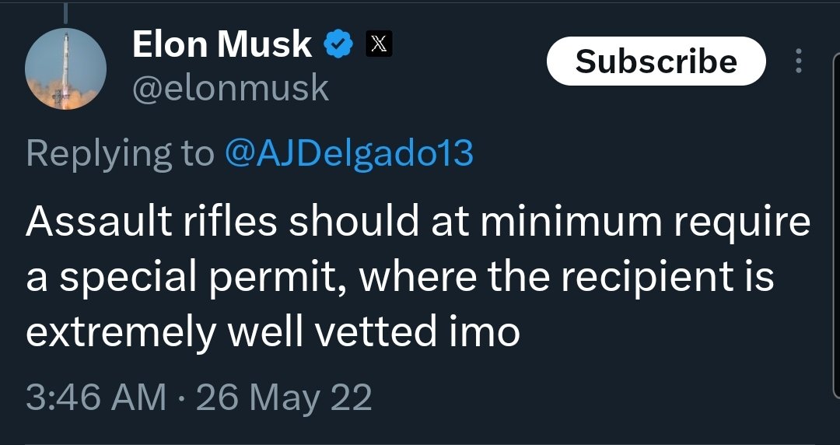Open Elon Musk's rocket profile picture
The height and width of the screenshot is (445, 840).
65,68
